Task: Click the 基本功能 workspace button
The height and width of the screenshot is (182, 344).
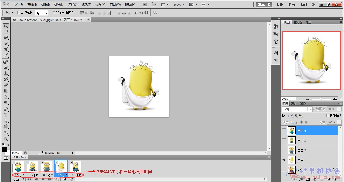Action: click(x=264, y=5)
